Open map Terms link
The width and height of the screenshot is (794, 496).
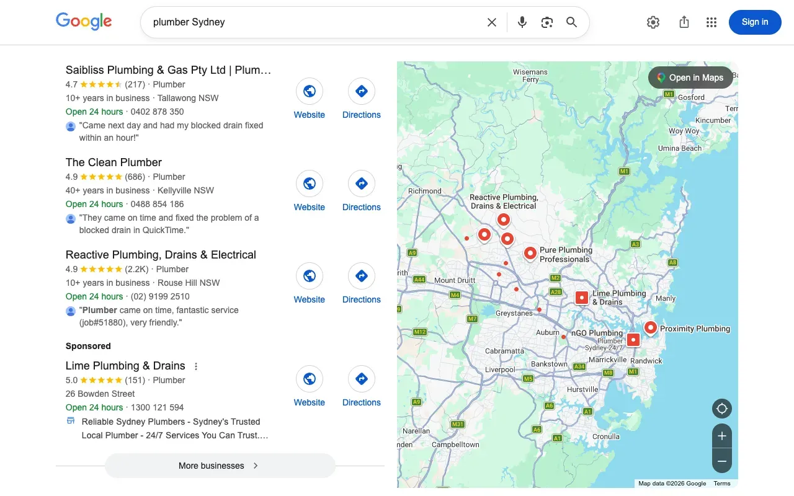722,484
